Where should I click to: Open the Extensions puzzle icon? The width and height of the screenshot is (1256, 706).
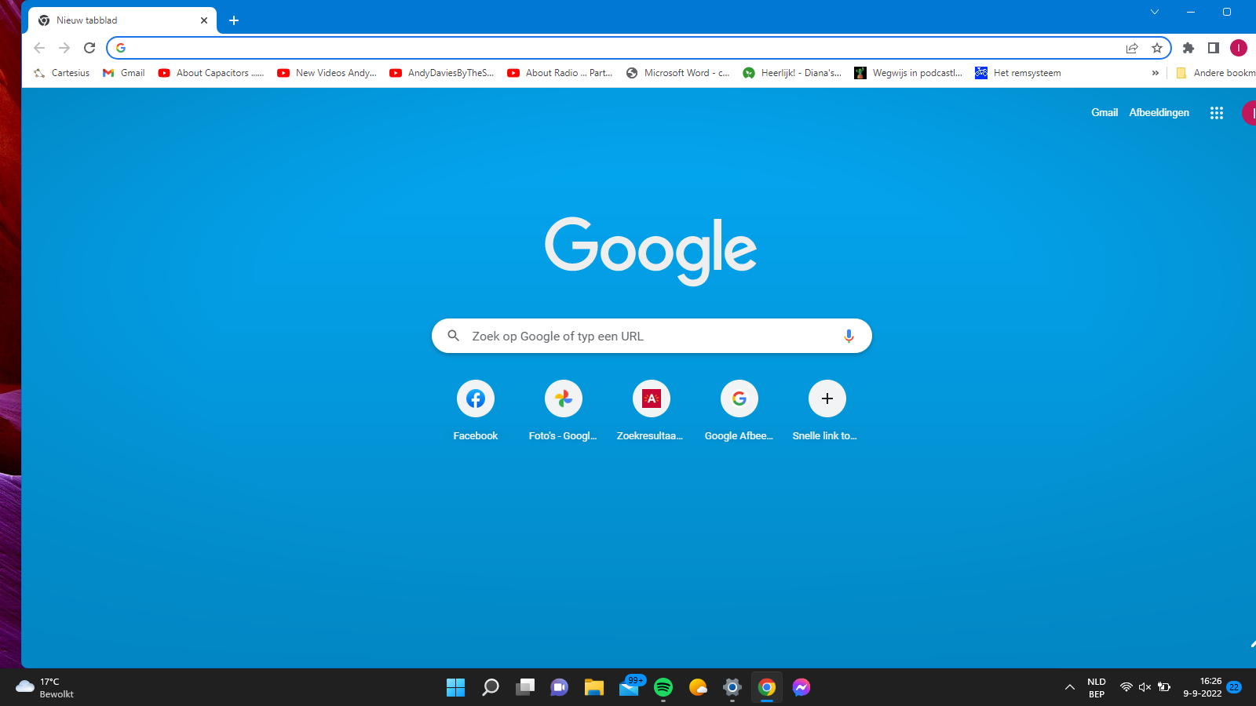coord(1188,48)
